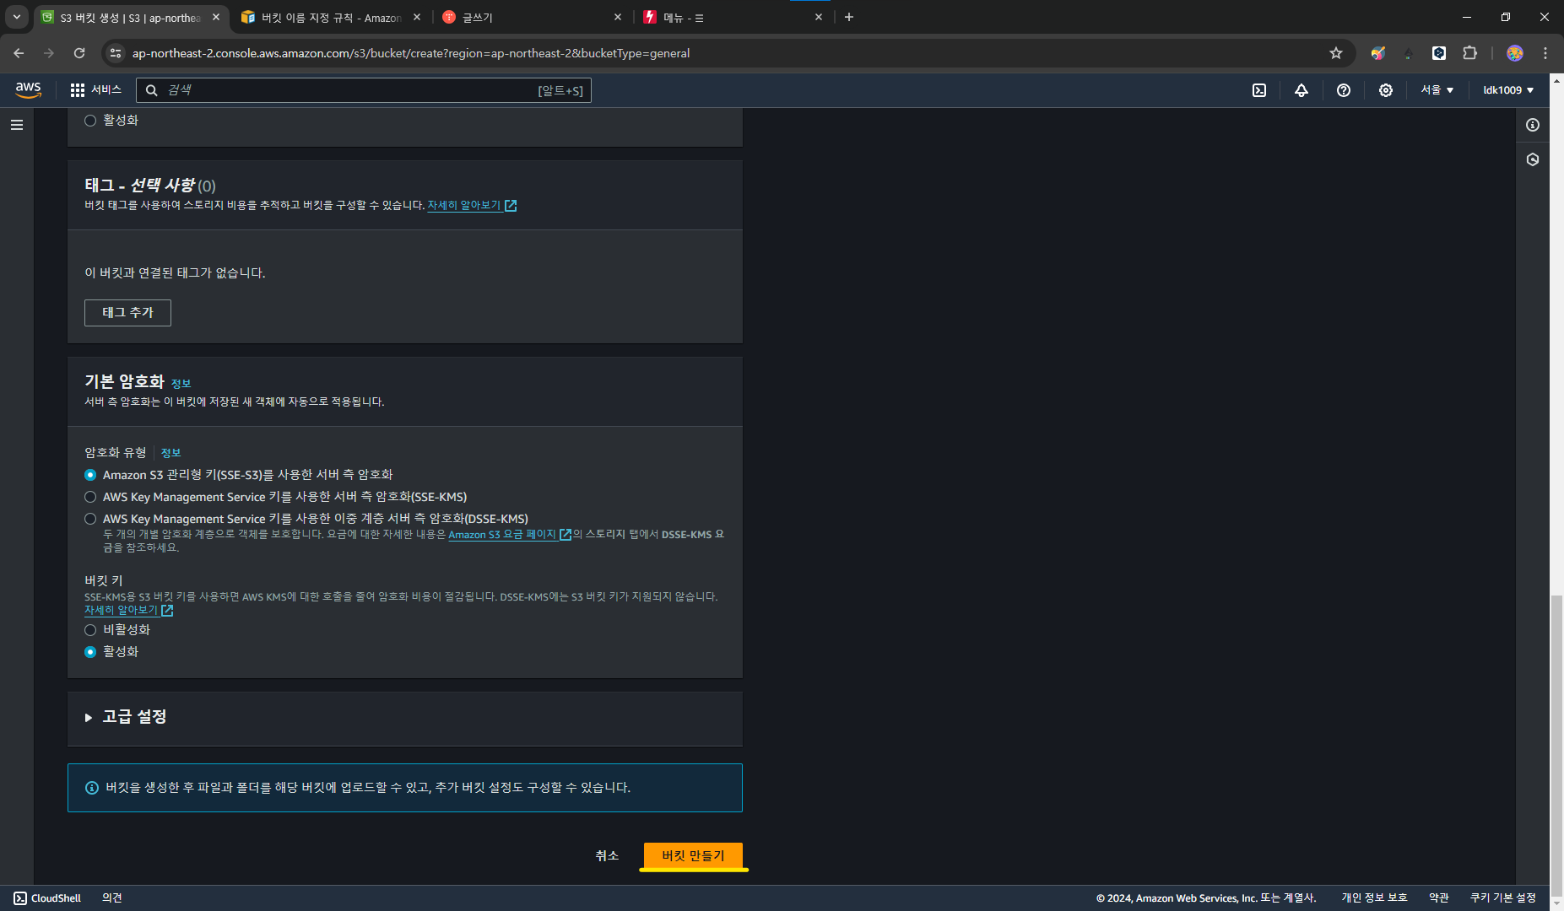Open 정보 link next to 기본 암호화
The height and width of the screenshot is (911, 1564).
pos(181,384)
